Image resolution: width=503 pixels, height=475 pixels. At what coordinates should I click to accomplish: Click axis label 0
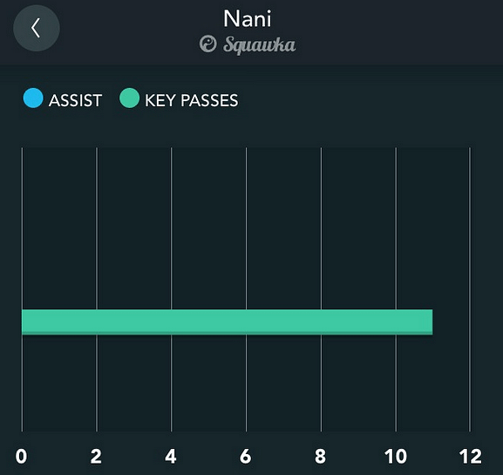pos(21,456)
